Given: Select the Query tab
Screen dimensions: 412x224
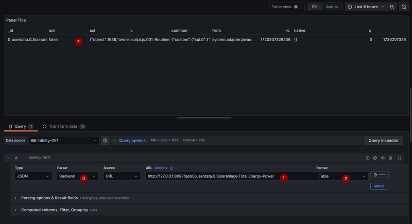Looking at the screenshot, I should click(20, 126).
